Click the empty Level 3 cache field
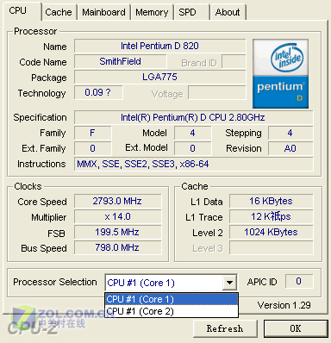The image size is (331, 343). tap(271, 247)
